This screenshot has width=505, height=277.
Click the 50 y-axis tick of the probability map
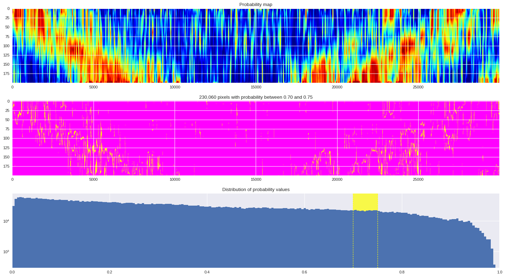[7, 27]
